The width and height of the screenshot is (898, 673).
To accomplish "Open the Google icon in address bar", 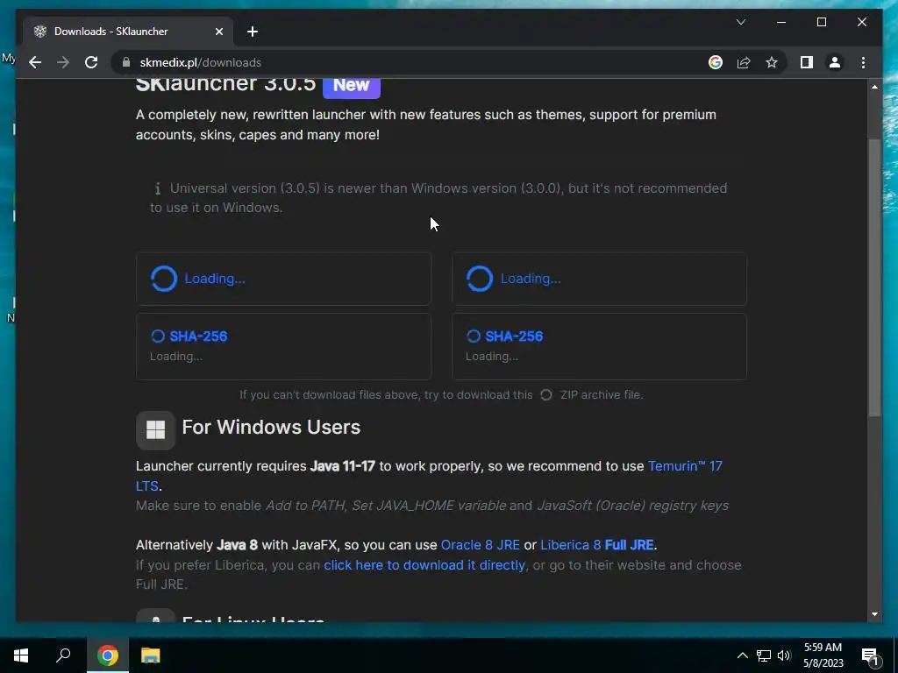I will click(x=716, y=62).
